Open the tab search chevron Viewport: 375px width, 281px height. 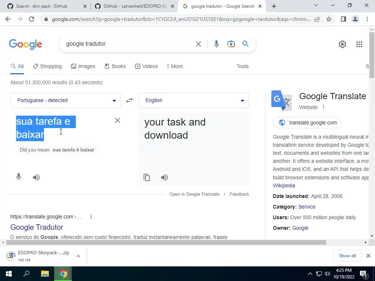[316, 5]
